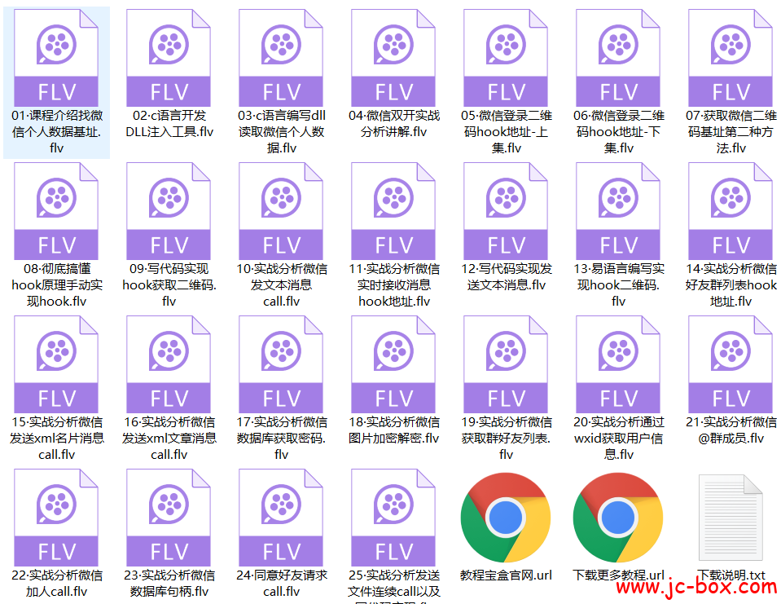Select 09·写代码实现hook获取二维码.flv
This screenshot has width=781, height=604.
[168, 210]
